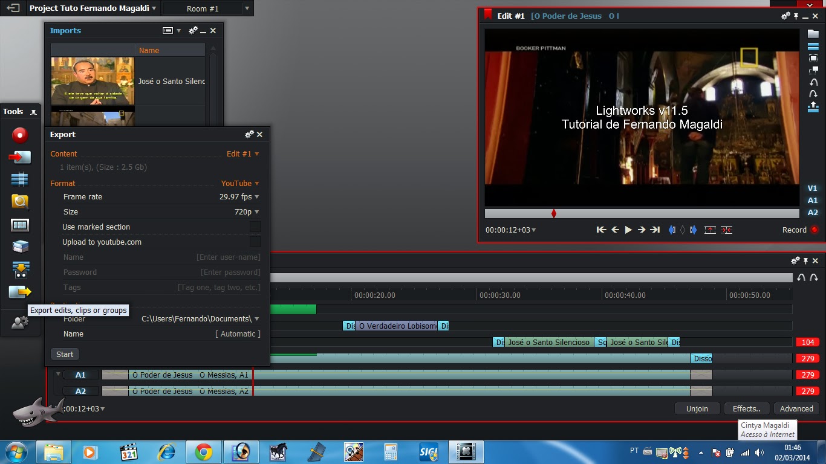This screenshot has width=826, height=464.
Task: Click the undo arrow in viewer sidebar
Action: point(813,83)
